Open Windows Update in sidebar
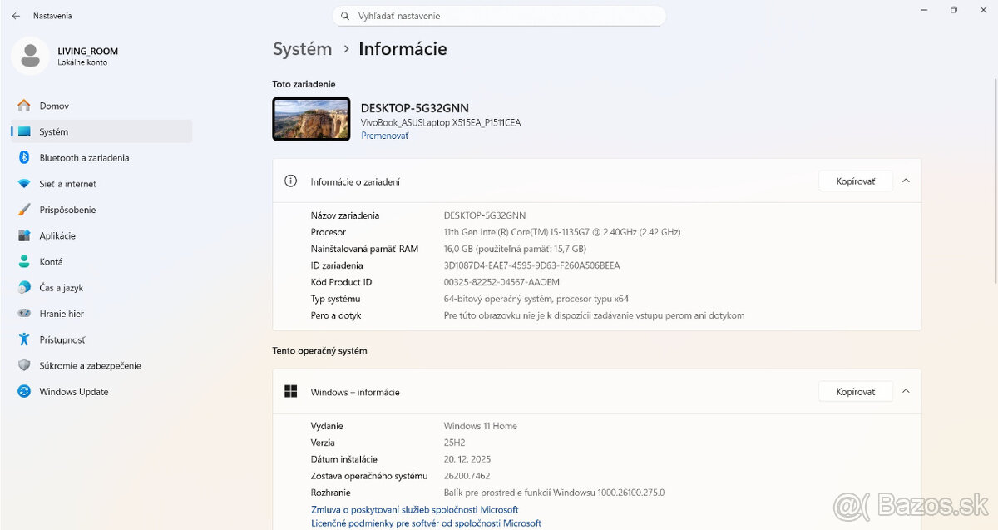Viewport: 998px width, 530px height. pos(72,391)
